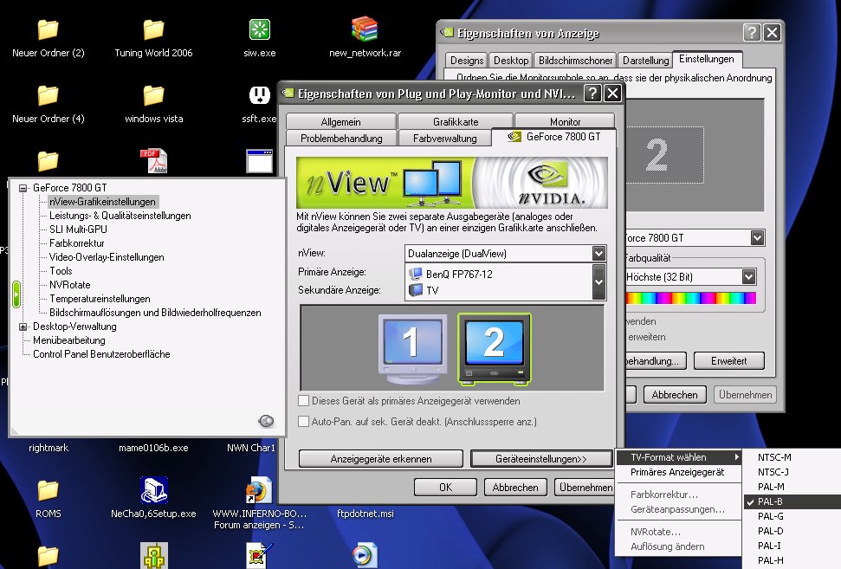Select PAL-I TV format
This screenshot has height=569, width=841.
click(792, 546)
